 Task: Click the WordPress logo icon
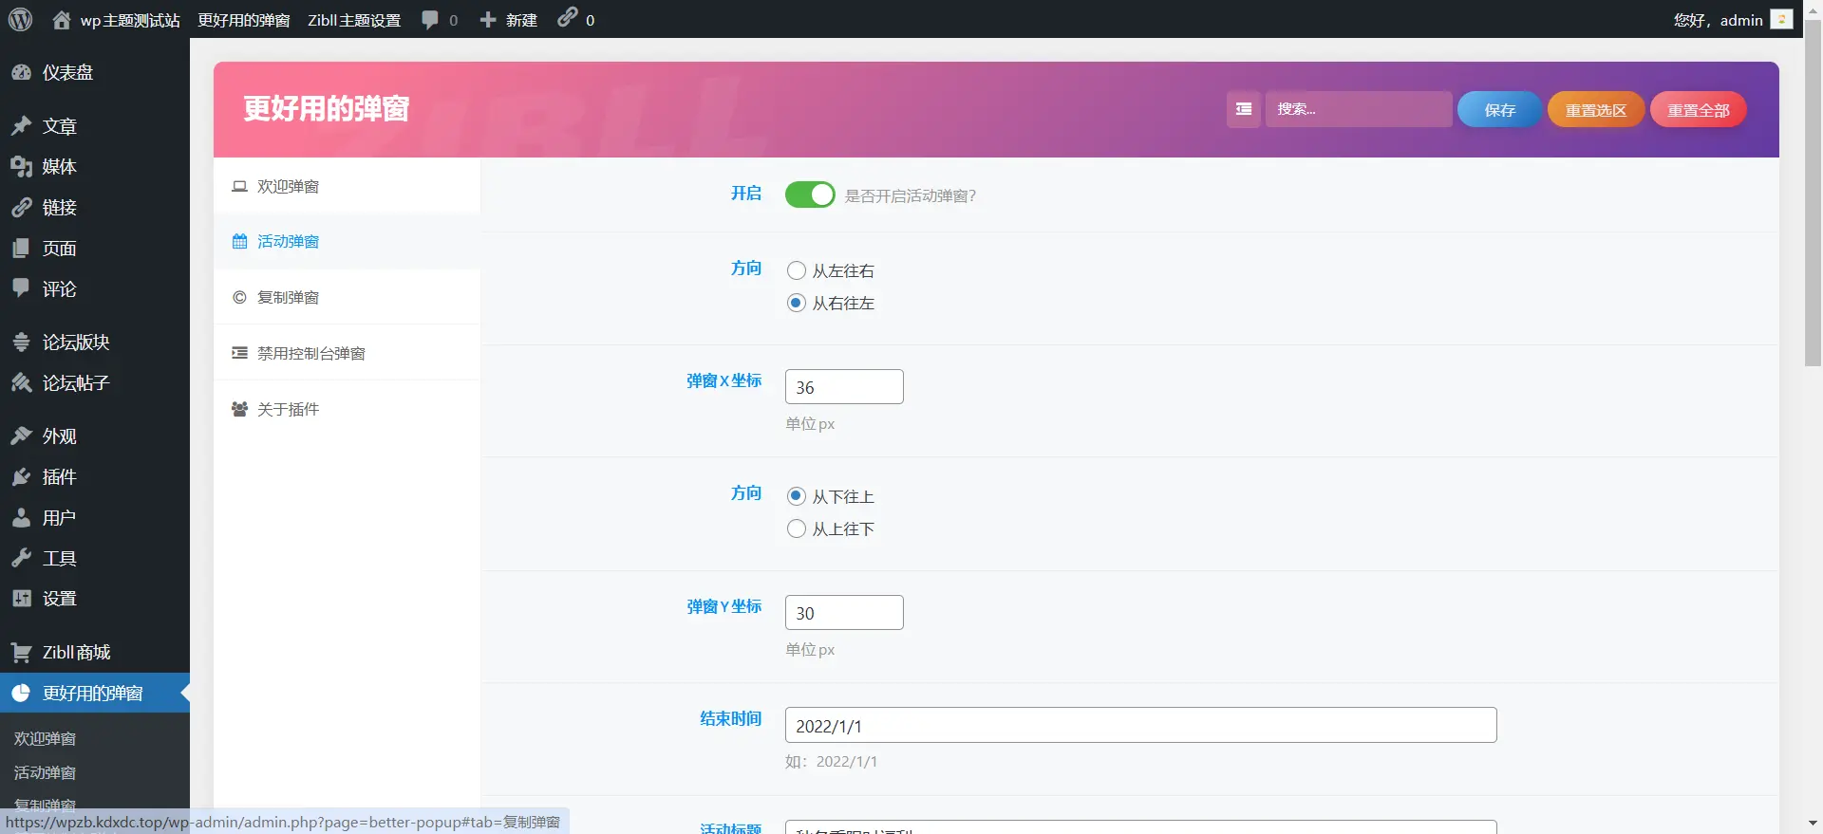click(x=20, y=19)
